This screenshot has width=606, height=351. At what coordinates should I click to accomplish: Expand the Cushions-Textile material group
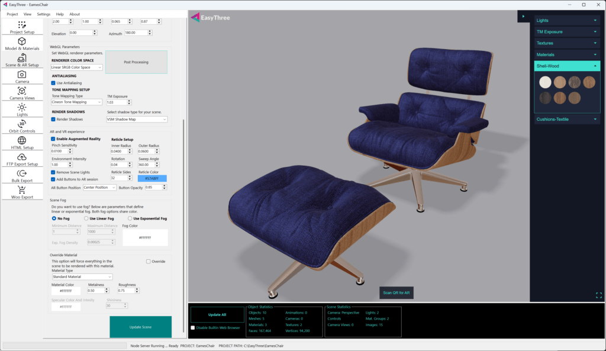click(x=567, y=119)
